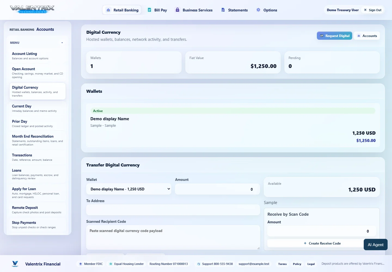Open the Policy footer link

coord(297,264)
